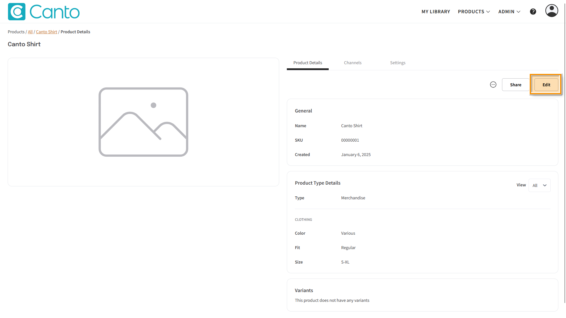Expand the ADMIN menu dropdown
566x318 pixels.
(509, 11)
